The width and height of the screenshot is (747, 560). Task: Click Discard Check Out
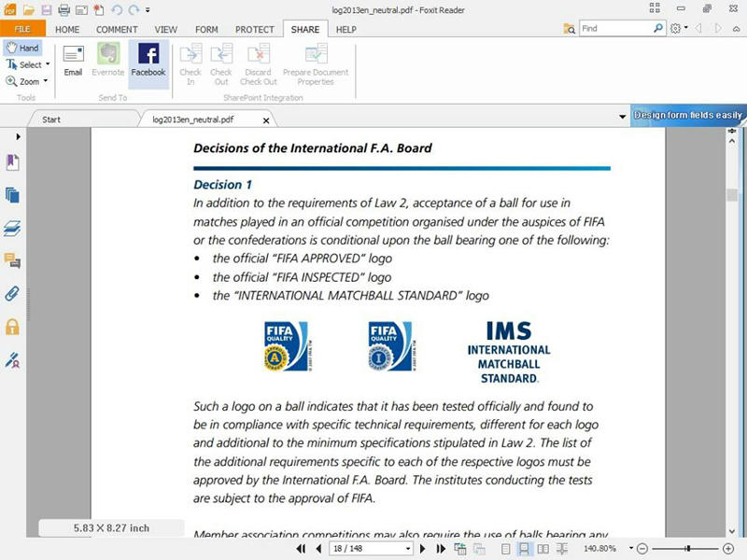259,64
